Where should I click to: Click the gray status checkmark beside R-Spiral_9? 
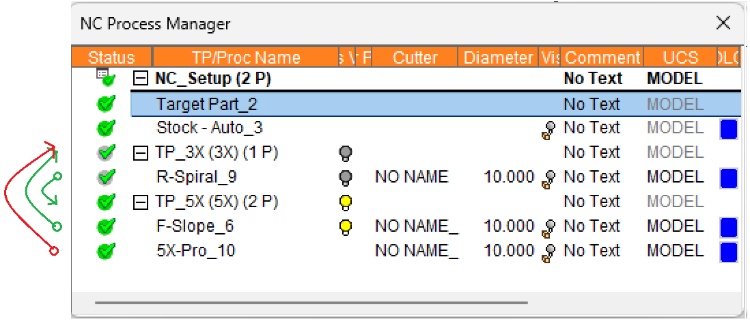[x=106, y=178]
